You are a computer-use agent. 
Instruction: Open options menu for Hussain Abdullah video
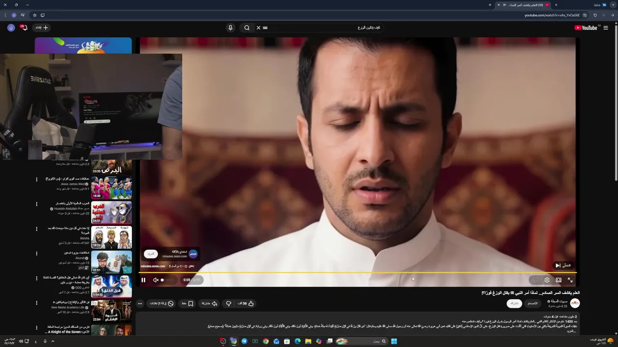click(36, 204)
